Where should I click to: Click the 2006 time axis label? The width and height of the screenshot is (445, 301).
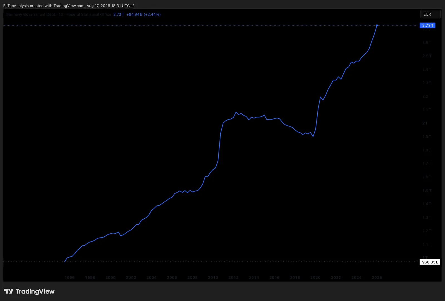click(172, 277)
